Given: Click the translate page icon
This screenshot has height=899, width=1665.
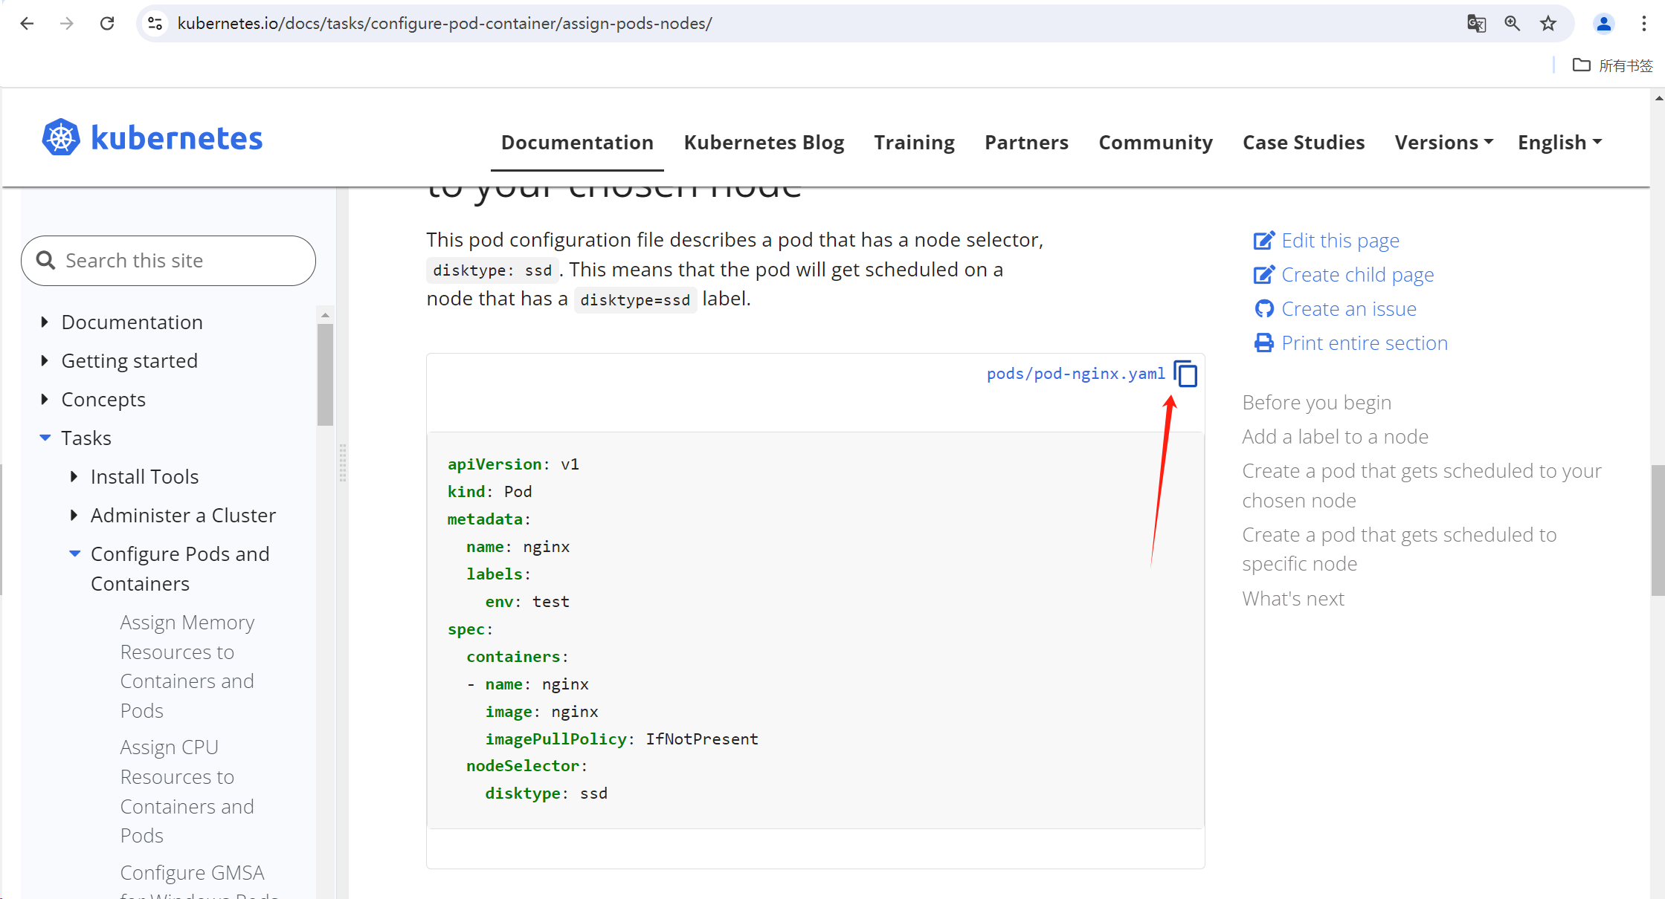Looking at the screenshot, I should coord(1476,24).
